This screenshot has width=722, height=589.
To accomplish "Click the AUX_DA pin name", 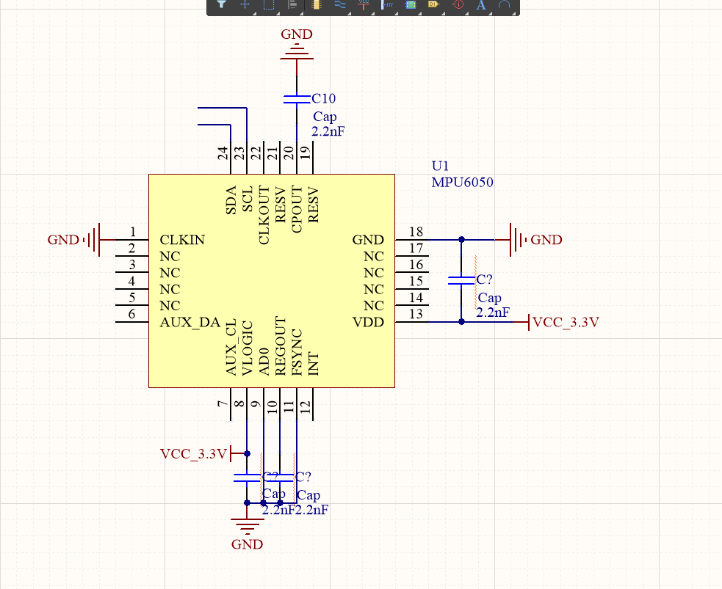I will coord(190,322).
